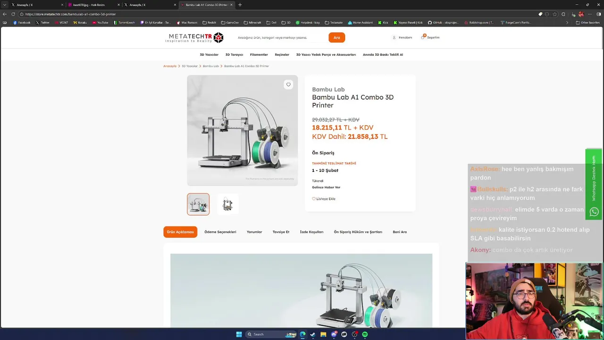Go back with browser back arrow
The height and width of the screenshot is (340, 604).
click(x=5, y=14)
